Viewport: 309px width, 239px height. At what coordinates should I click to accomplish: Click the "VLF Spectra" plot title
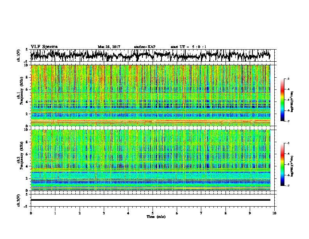pyautogui.click(x=44, y=46)
